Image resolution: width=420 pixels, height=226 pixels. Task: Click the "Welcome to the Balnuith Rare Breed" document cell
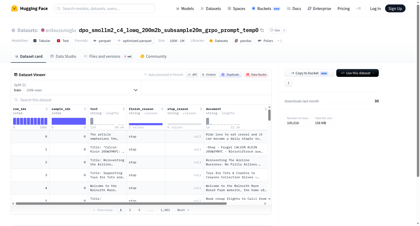coord(235,188)
